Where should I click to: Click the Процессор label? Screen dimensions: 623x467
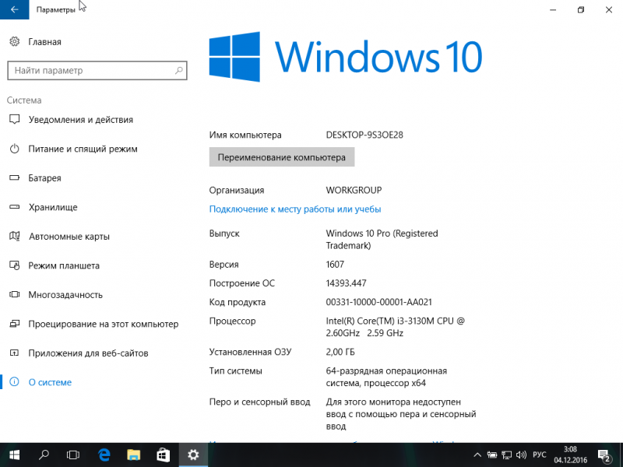[x=232, y=321]
